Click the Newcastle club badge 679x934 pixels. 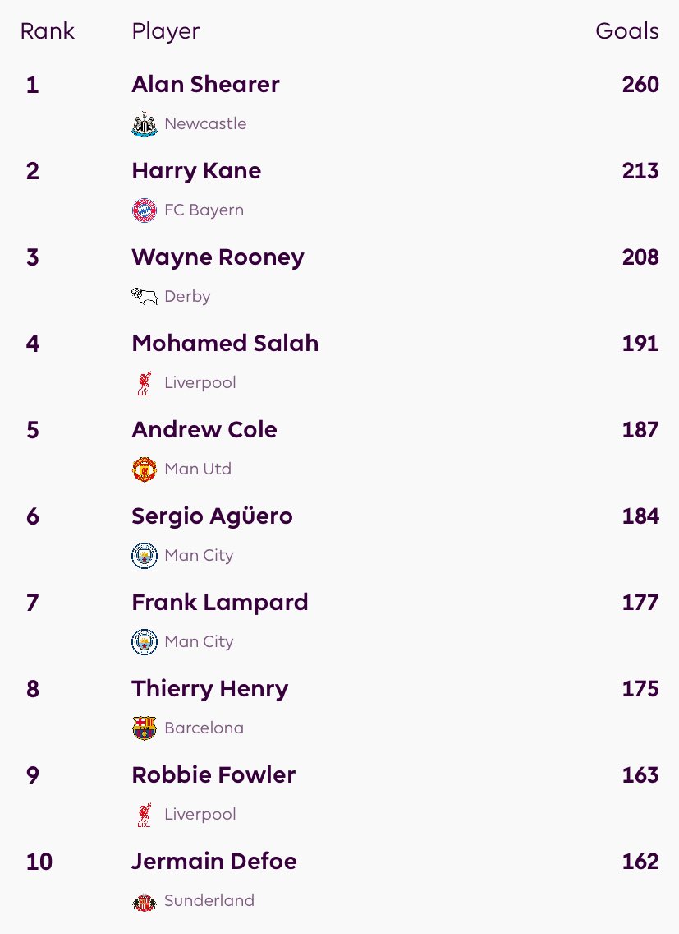click(144, 124)
